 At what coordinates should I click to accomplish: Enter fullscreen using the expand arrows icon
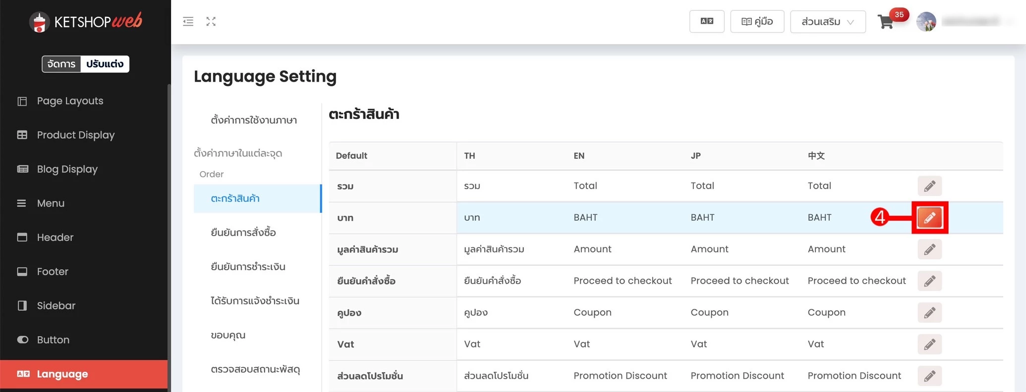(211, 21)
